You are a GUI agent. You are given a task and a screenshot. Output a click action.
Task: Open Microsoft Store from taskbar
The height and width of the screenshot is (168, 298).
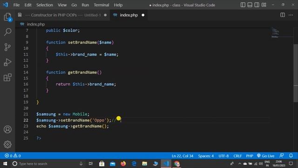[102, 164]
